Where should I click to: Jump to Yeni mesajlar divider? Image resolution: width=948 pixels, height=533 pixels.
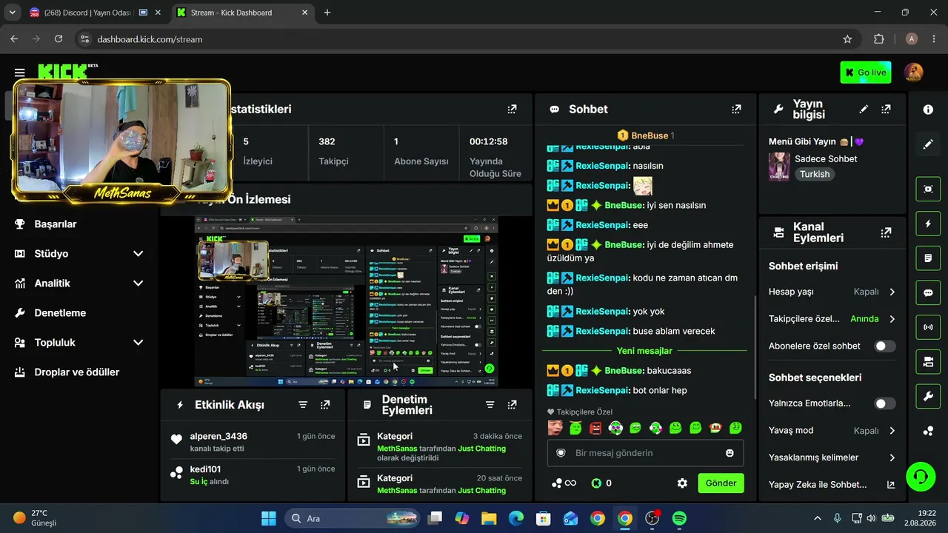(x=644, y=351)
